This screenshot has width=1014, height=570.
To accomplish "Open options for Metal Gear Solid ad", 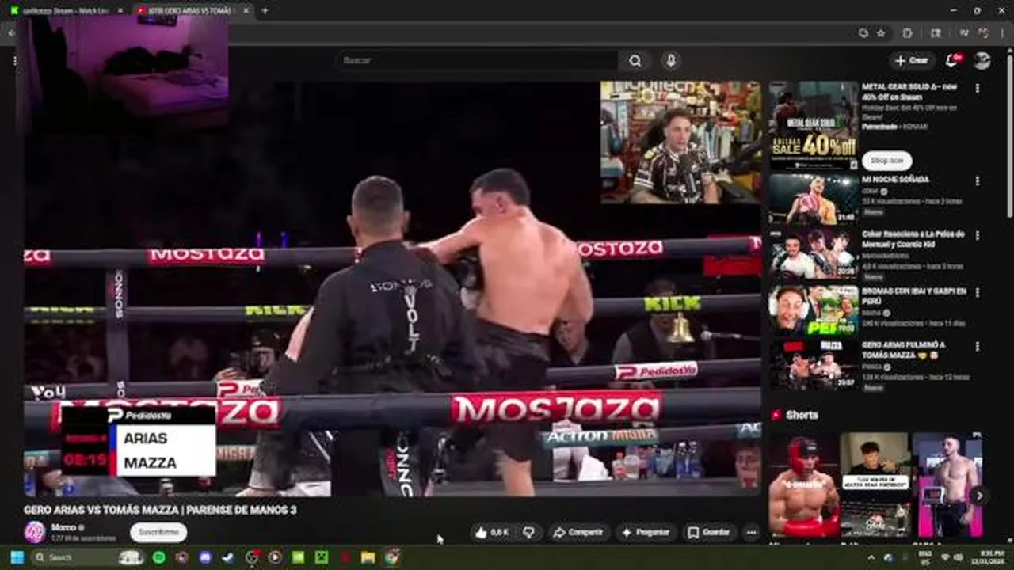I will (977, 89).
